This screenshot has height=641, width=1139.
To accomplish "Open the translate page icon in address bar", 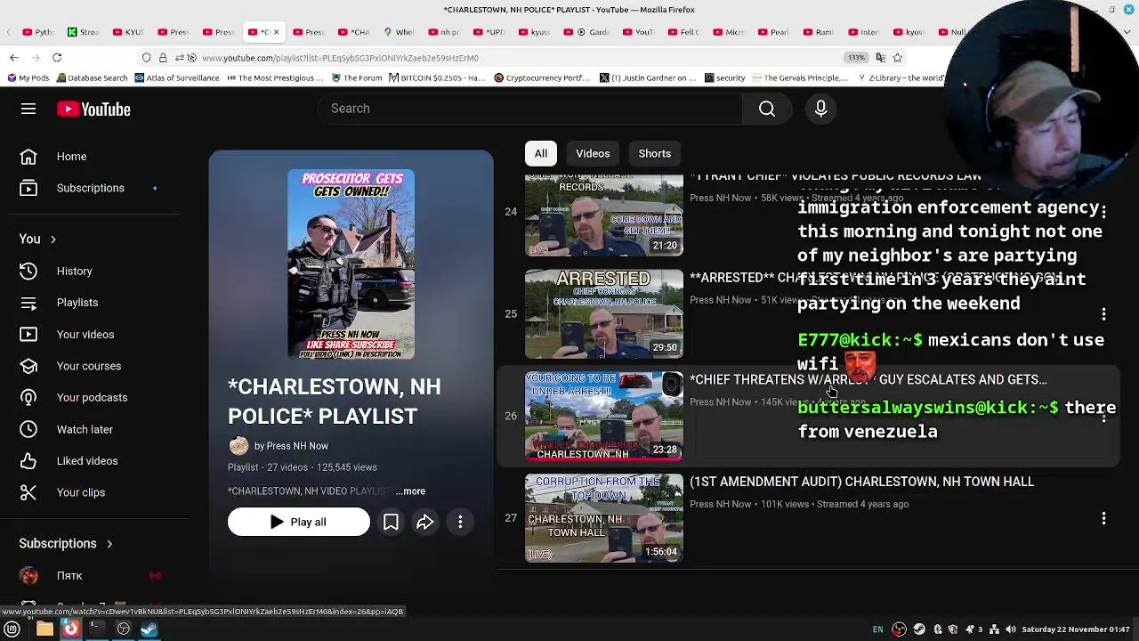I will tap(880, 58).
